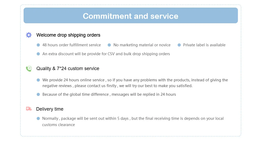
Task: Click the 'No marketing material or novice' text
Action: click(x=142, y=45)
